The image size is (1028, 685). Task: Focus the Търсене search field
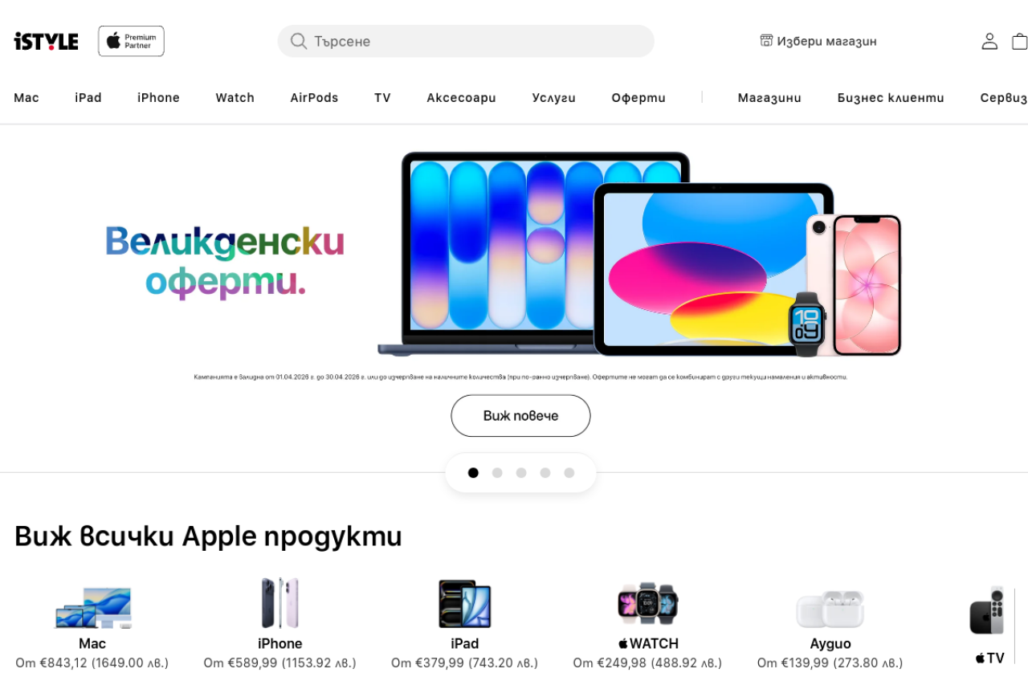tap(466, 41)
